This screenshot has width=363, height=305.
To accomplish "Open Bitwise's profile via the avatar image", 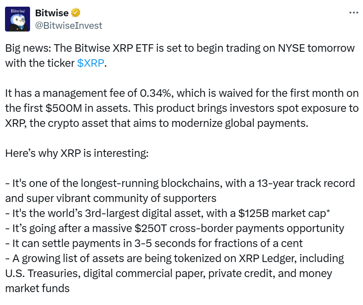I will (18, 19).
